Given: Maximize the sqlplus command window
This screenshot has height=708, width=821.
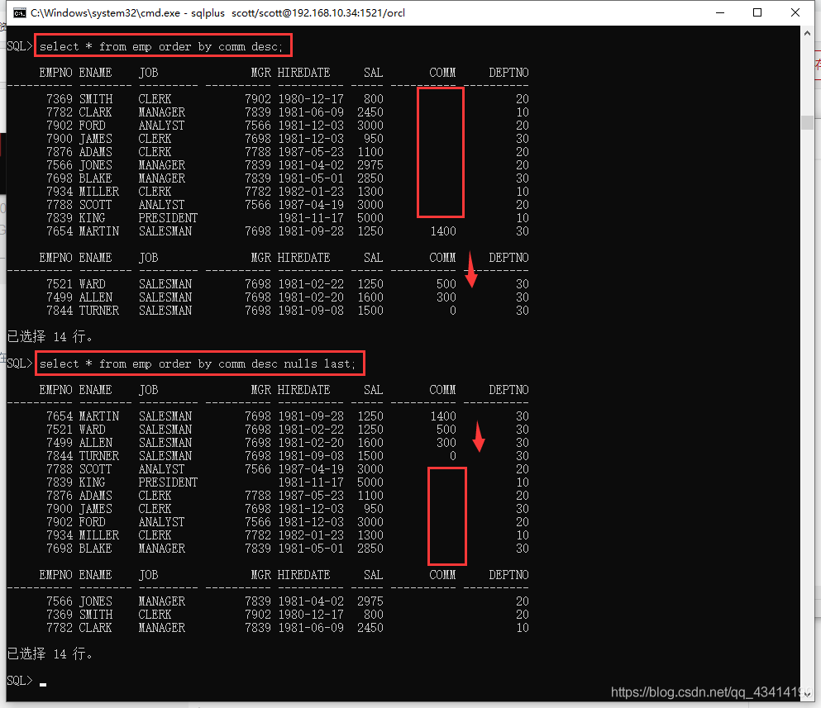Looking at the screenshot, I should pos(757,12).
